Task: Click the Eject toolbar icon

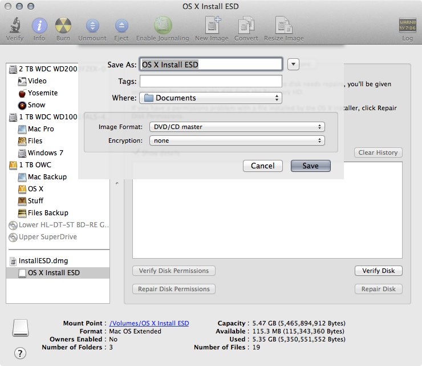Action: point(121,26)
